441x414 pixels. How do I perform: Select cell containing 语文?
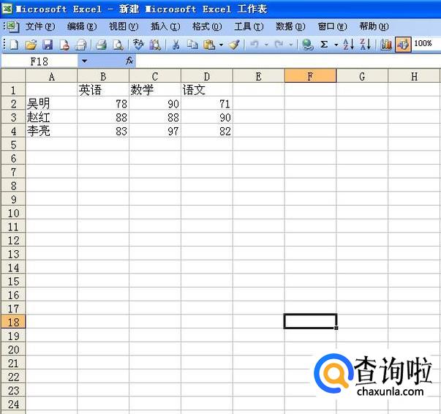coord(207,90)
